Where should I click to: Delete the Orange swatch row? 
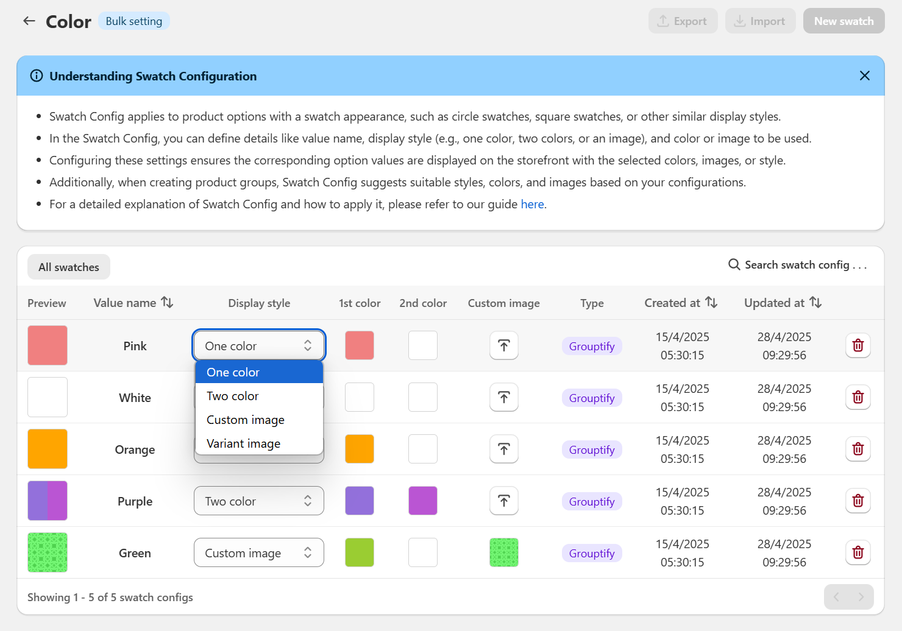[858, 449]
